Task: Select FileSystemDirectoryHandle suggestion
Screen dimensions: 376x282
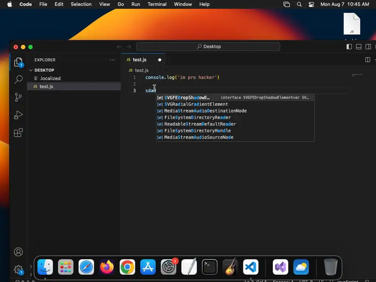Action: [x=235, y=131]
